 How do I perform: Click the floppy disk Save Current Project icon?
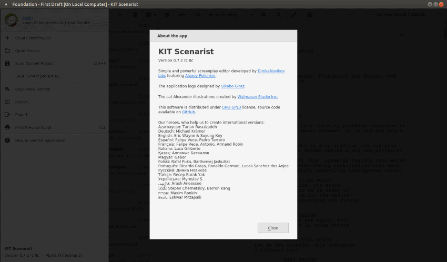click(7, 64)
